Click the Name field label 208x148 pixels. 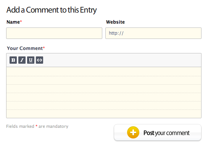tap(13, 22)
